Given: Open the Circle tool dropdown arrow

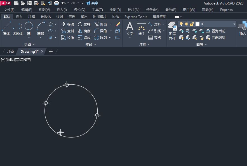Looking at the screenshot, I should (29, 38).
